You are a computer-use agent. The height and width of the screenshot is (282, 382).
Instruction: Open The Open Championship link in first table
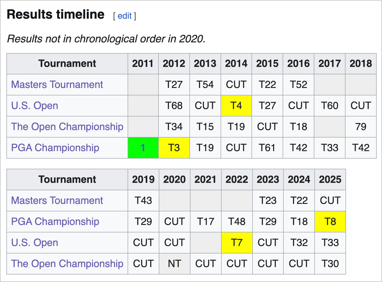tap(67, 127)
